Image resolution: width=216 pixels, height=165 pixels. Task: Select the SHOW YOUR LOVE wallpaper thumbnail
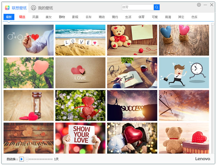[x=80, y=138]
